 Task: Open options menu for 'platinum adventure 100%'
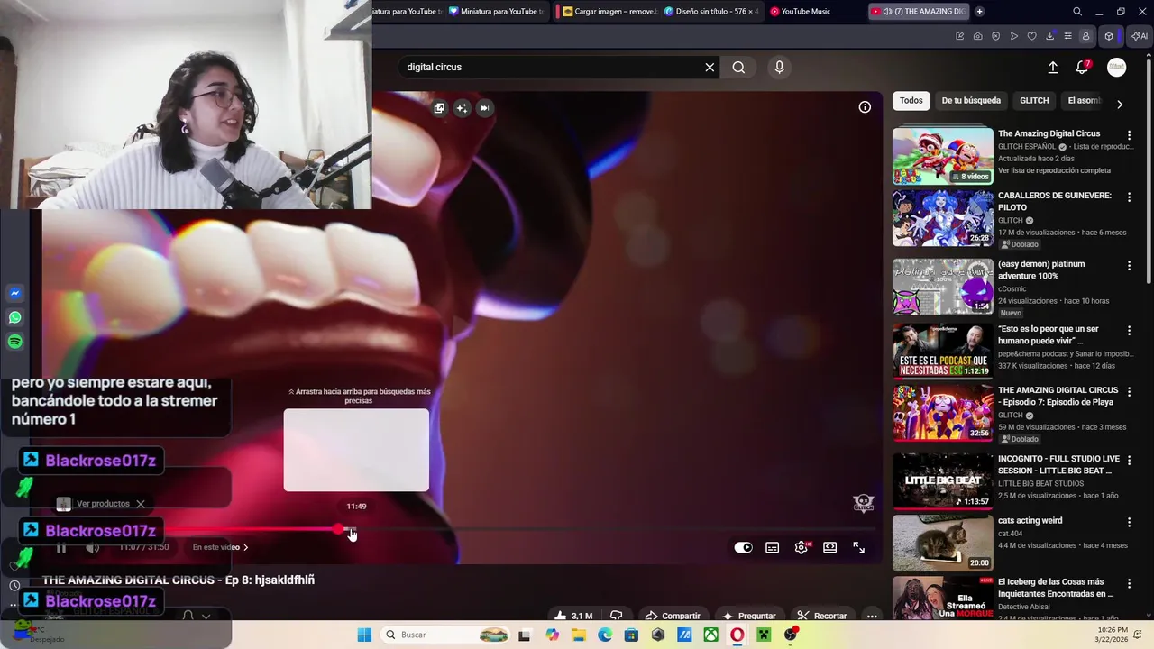[x=1129, y=266]
